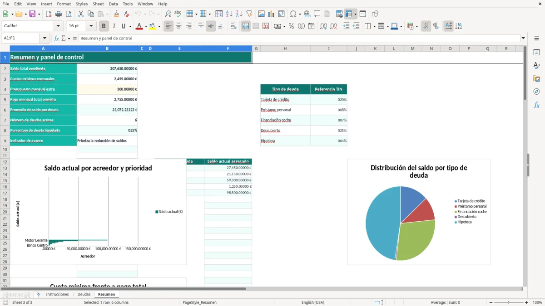
Task: Print the spreadsheet via printer icon
Action: (59, 14)
